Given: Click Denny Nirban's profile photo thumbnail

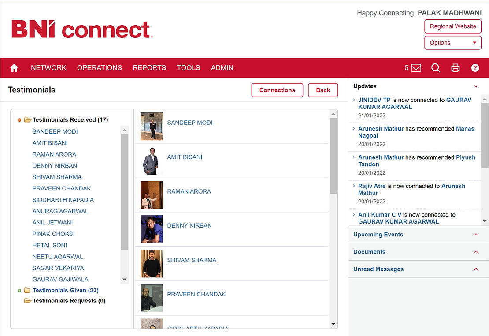Looking at the screenshot, I should pos(152,229).
